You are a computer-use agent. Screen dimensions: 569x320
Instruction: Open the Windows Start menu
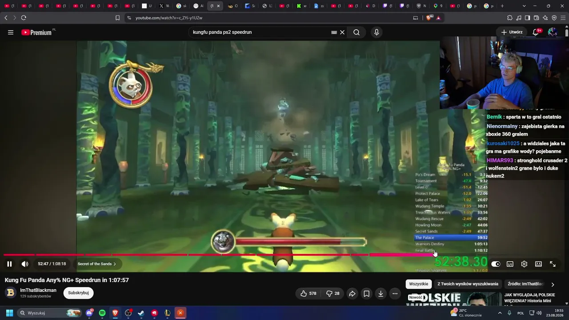(9, 313)
